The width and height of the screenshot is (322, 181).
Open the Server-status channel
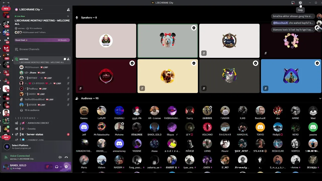[42, 134]
